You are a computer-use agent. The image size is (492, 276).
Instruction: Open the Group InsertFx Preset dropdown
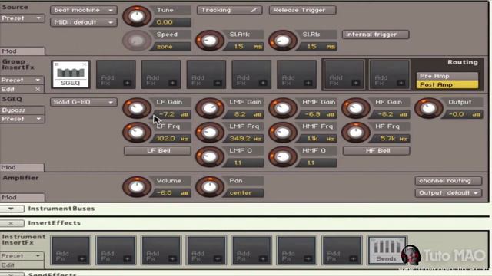22,80
